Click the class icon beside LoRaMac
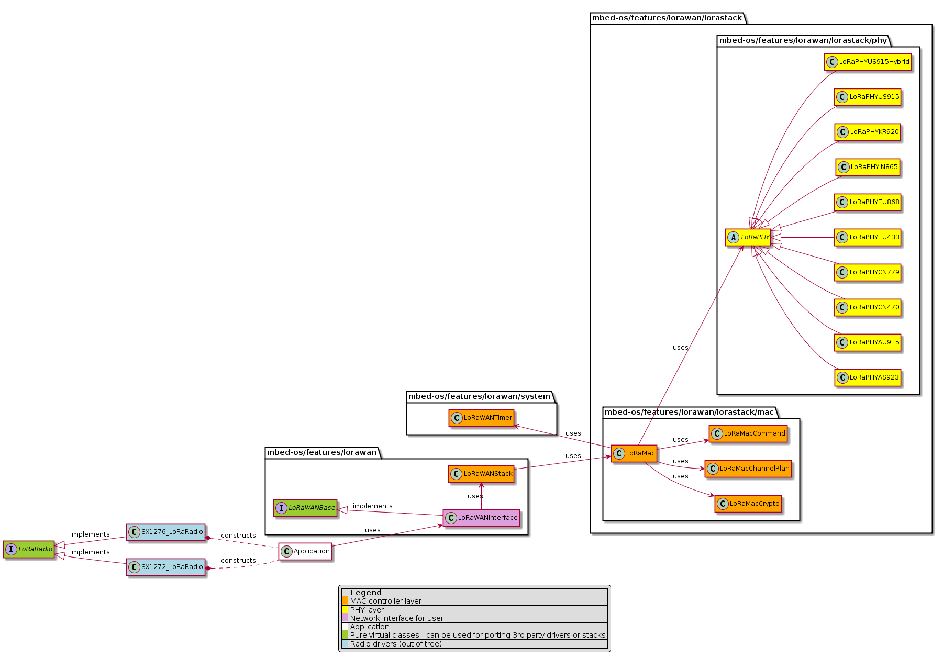This screenshot has width=943, height=657. (619, 453)
